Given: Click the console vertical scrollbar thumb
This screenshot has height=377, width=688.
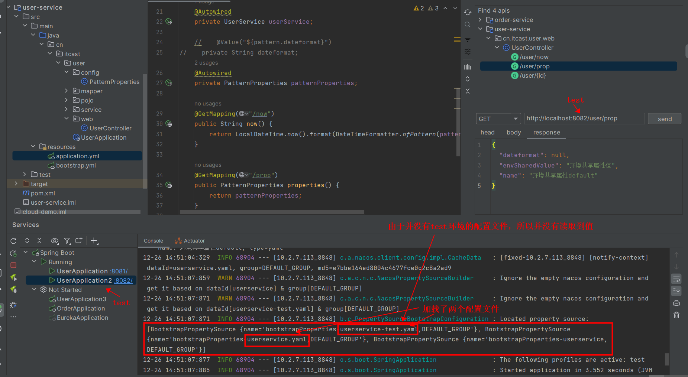Looking at the screenshot, I should [x=667, y=359].
